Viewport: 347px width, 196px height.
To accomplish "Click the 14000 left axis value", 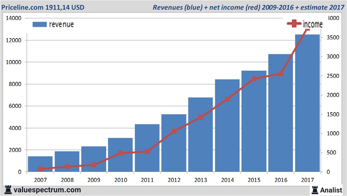I will pos(13,18).
